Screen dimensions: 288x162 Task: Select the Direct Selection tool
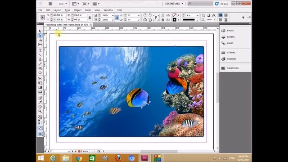tap(40, 36)
